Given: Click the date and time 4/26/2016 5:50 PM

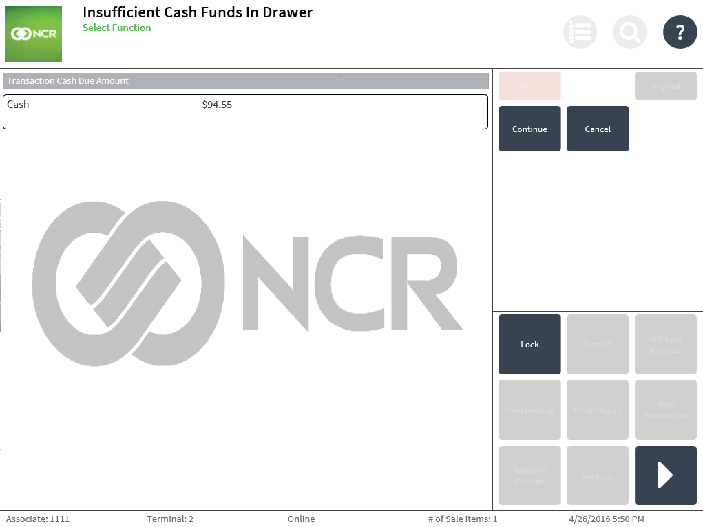Looking at the screenshot, I should [607, 519].
